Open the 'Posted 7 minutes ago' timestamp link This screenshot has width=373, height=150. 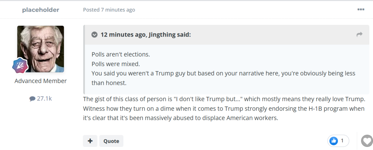(x=109, y=10)
